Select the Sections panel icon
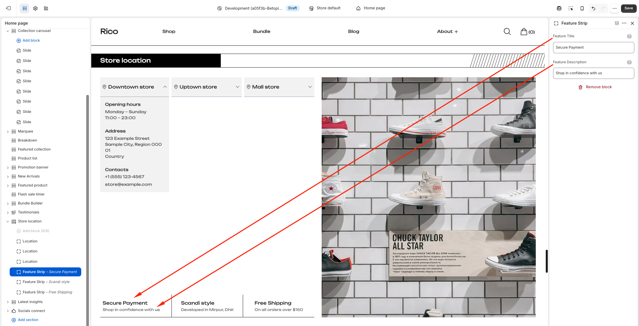 coord(25,8)
